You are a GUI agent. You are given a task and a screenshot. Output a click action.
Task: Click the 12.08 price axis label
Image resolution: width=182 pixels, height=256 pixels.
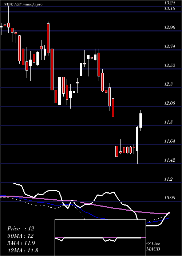pos(170,103)
